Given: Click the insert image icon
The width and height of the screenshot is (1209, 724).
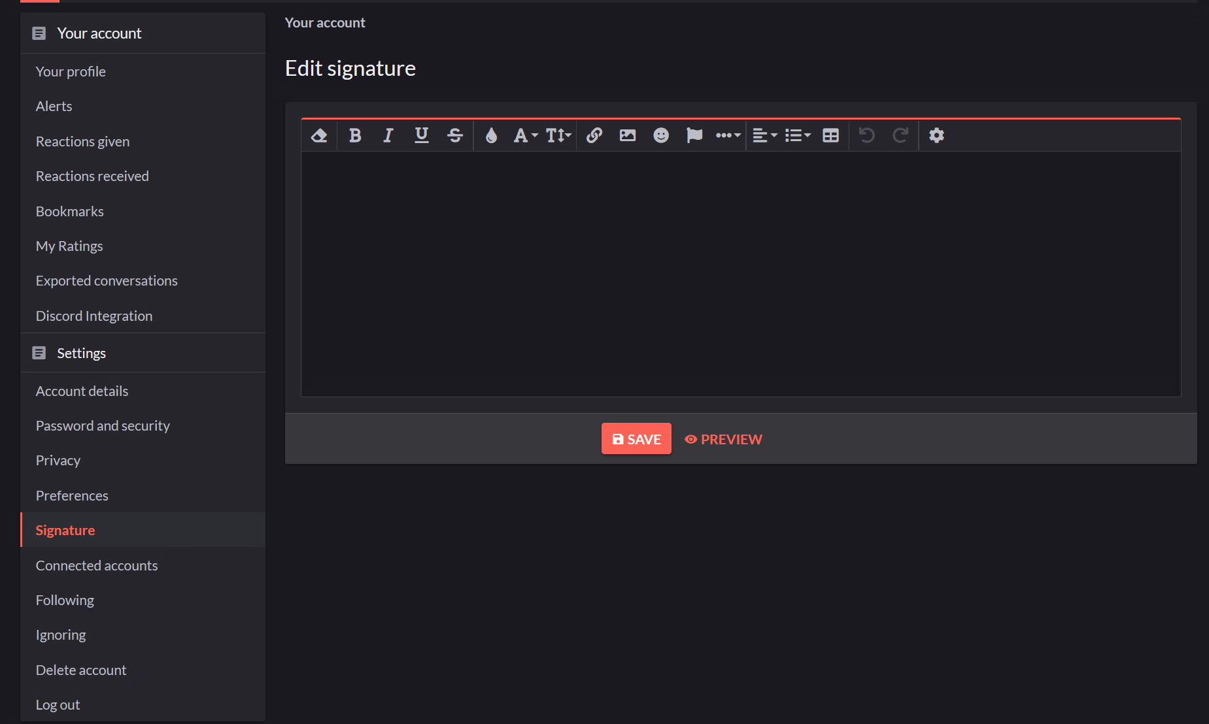Looking at the screenshot, I should tap(628, 135).
